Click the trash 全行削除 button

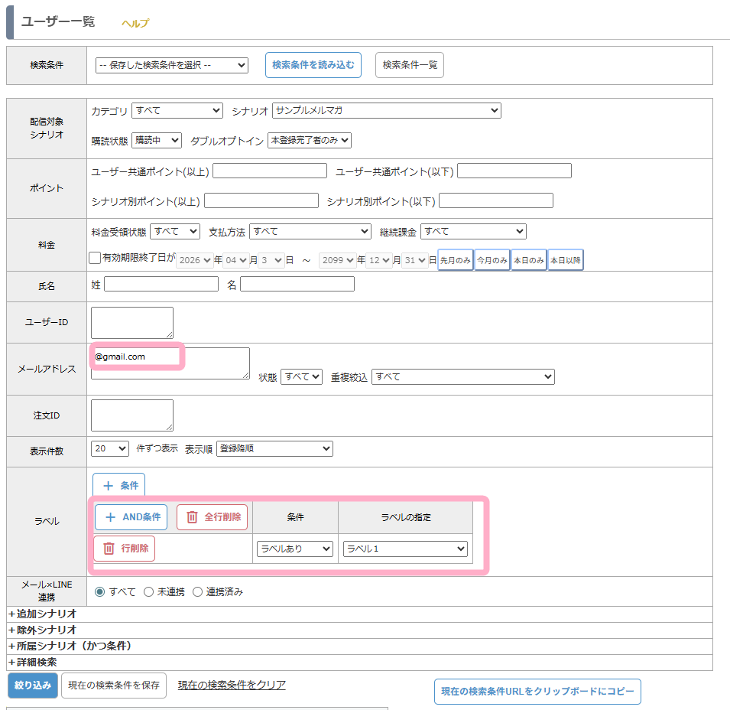[x=212, y=517]
